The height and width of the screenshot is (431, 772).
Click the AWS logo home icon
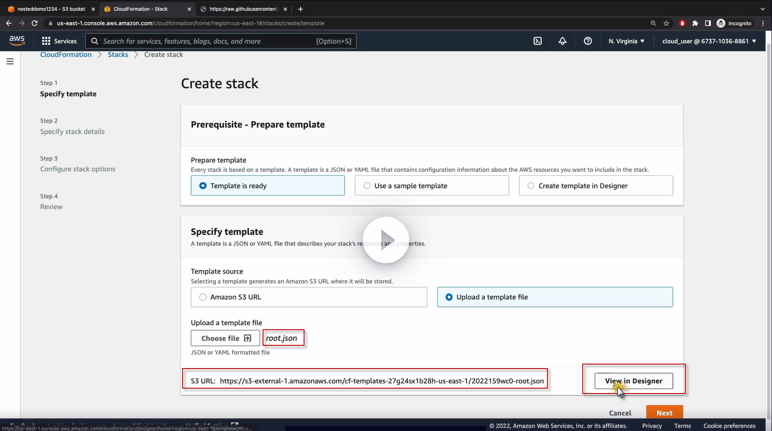[17, 40]
